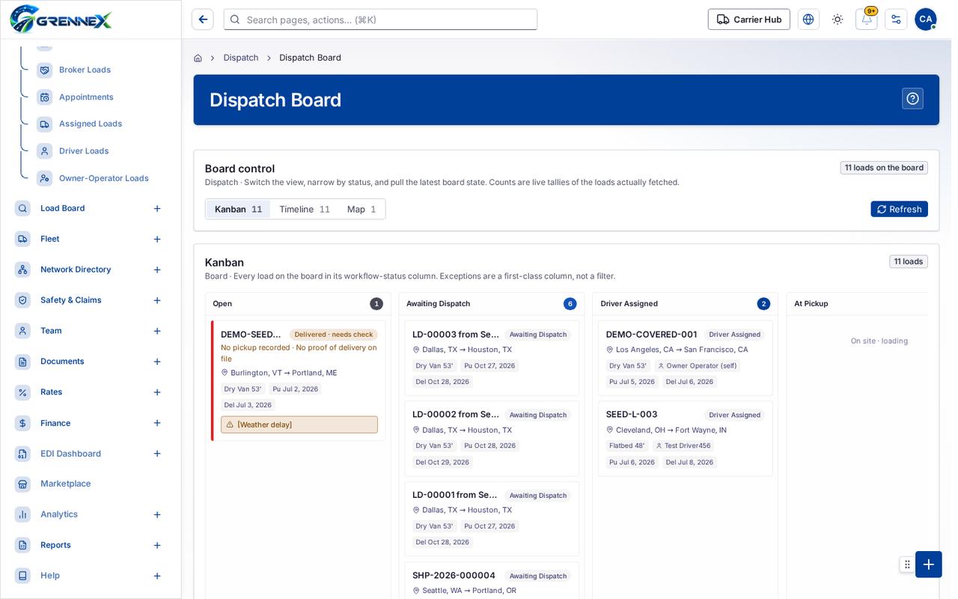The image size is (958, 599).
Task: Open notifications bell with 9+ badge
Action: 867,19
